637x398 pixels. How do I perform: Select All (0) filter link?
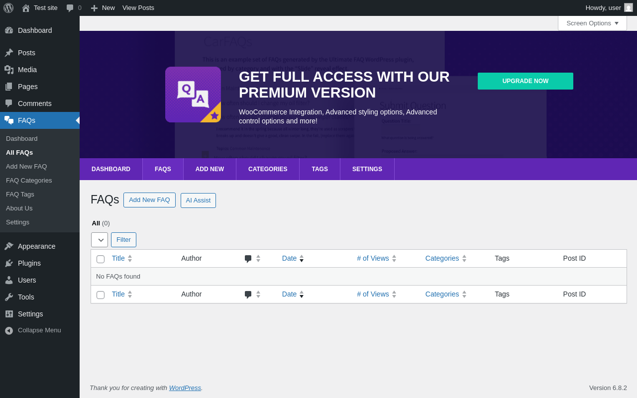pyautogui.click(x=101, y=223)
